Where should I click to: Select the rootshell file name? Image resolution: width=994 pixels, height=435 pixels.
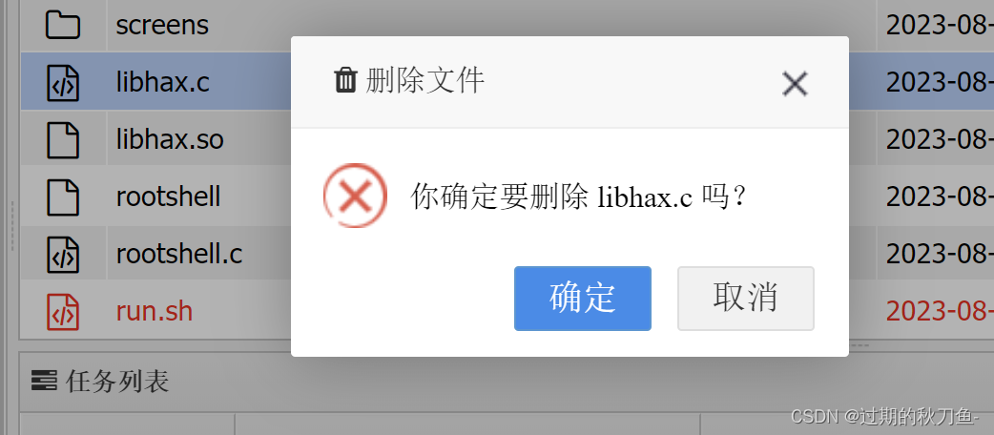tap(168, 197)
